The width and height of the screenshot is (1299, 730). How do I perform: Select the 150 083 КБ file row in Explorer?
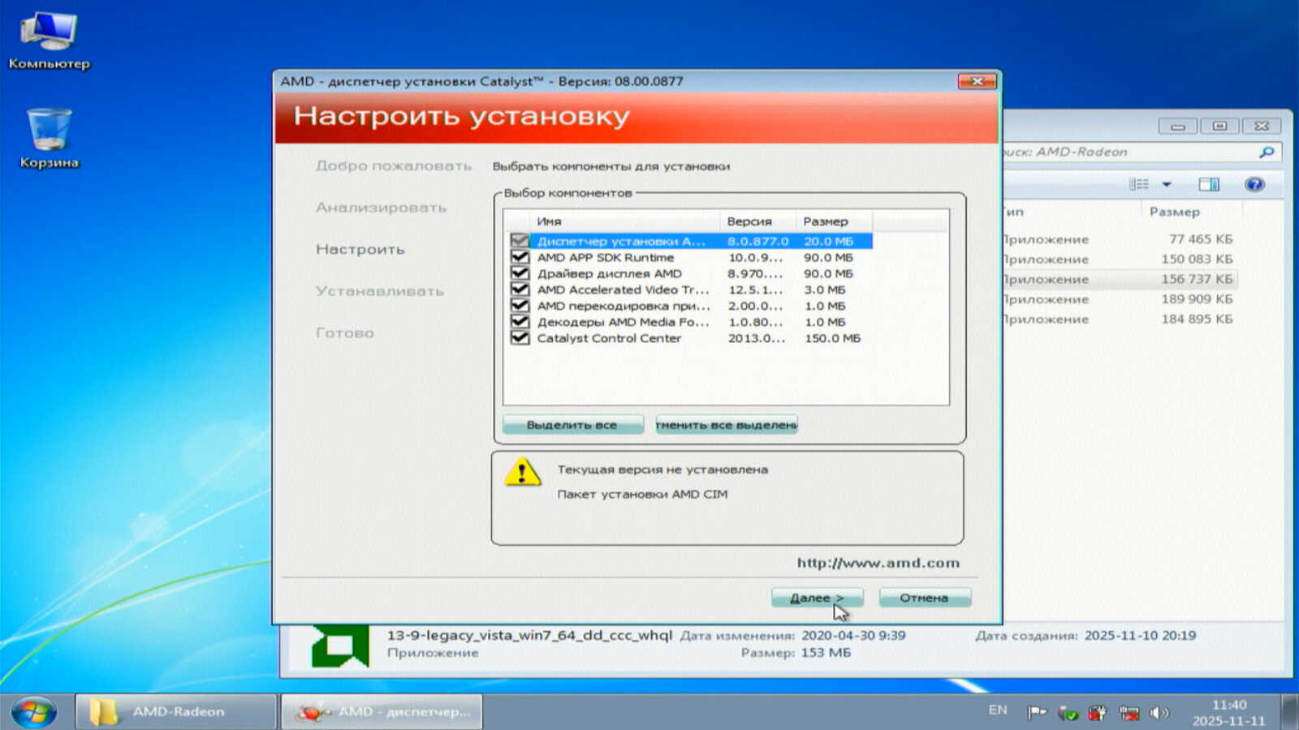tap(1120, 260)
